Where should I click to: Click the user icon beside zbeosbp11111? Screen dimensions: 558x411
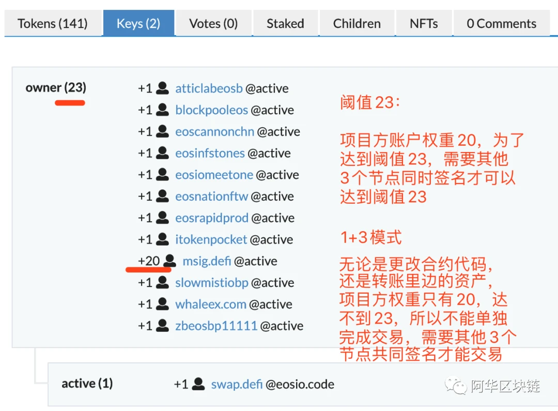(x=163, y=325)
